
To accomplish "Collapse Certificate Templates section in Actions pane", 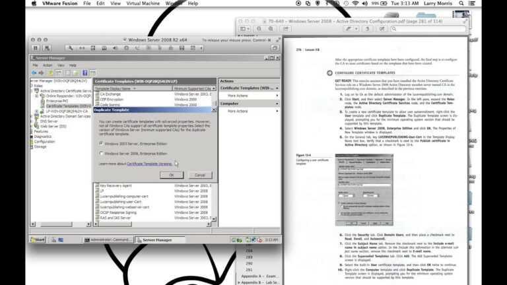I will [x=277, y=88].
